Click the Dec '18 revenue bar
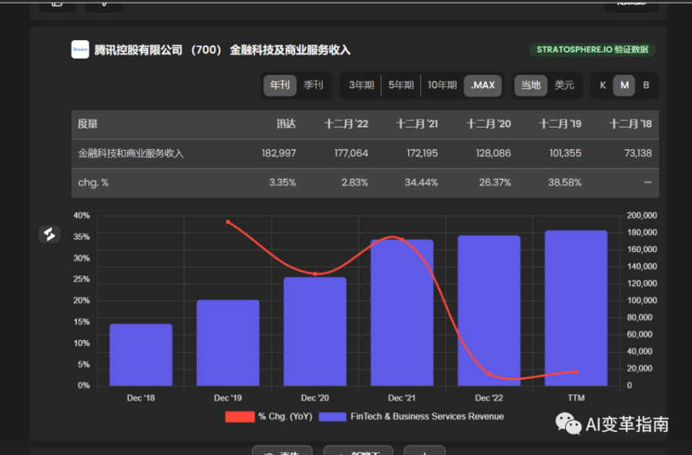692x455 pixels. [141, 355]
